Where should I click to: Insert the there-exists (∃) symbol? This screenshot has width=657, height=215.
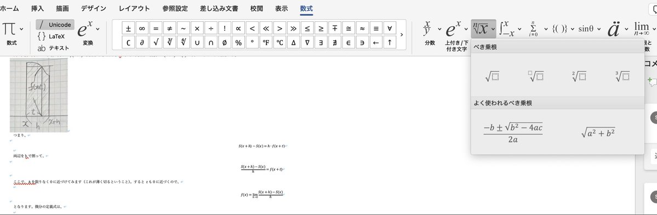coord(322,42)
